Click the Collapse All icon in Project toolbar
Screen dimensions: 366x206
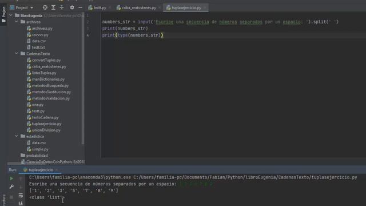(x=62, y=7)
